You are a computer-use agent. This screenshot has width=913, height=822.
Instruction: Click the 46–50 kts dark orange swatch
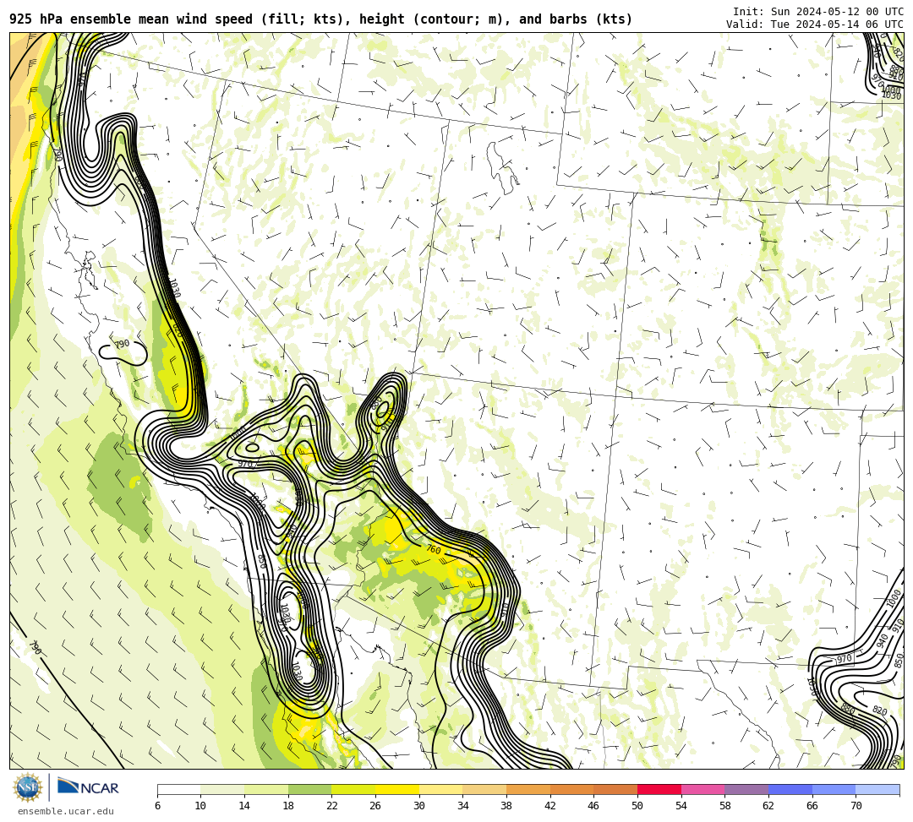tap(615, 789)
